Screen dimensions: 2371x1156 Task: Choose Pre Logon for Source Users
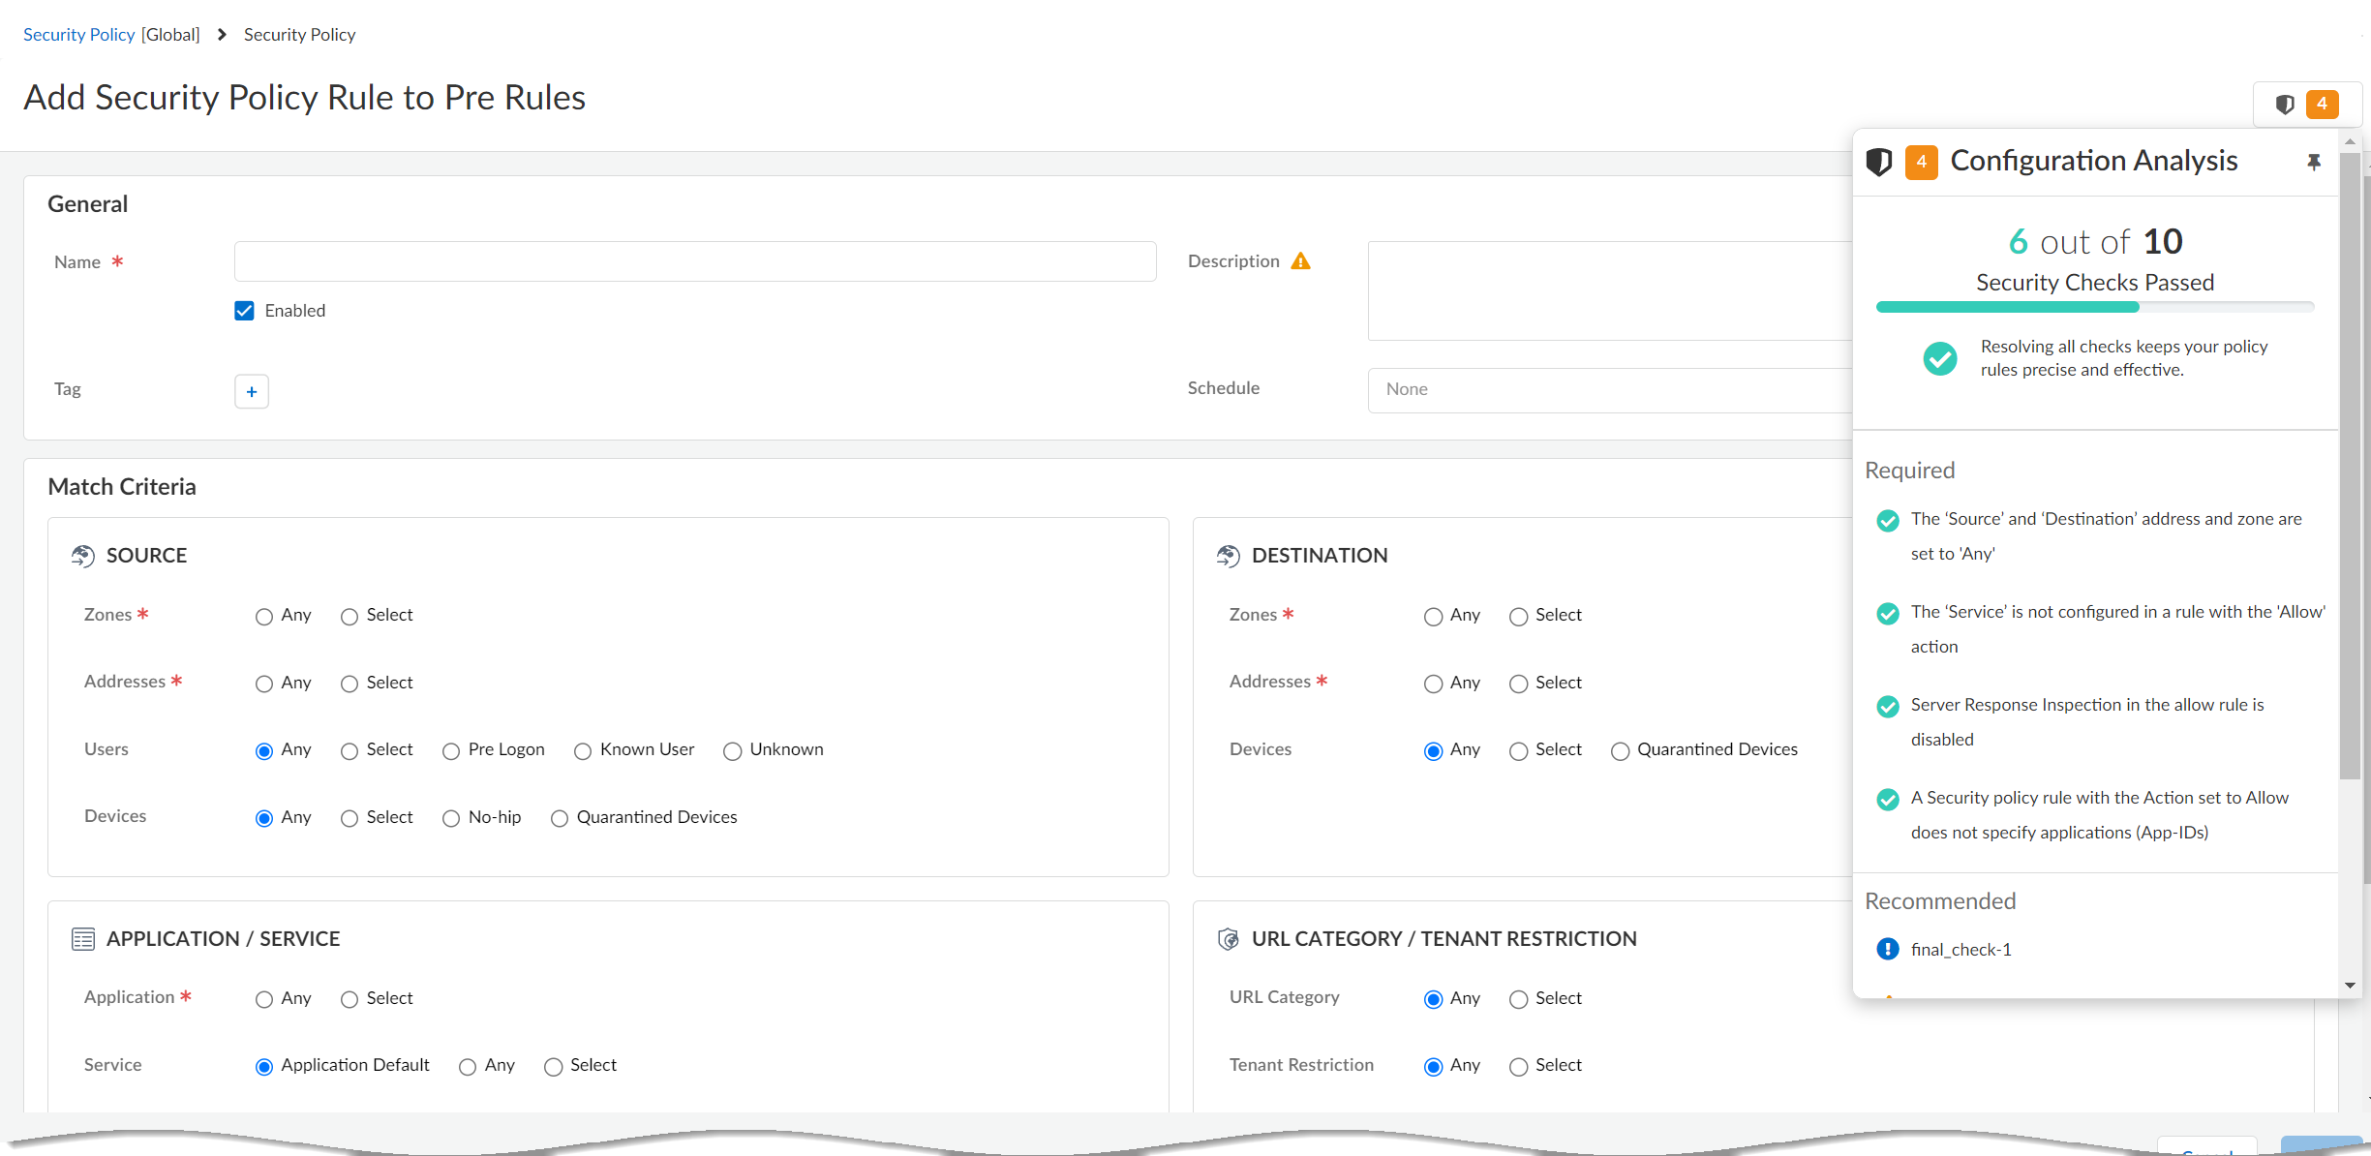(451, 751)
